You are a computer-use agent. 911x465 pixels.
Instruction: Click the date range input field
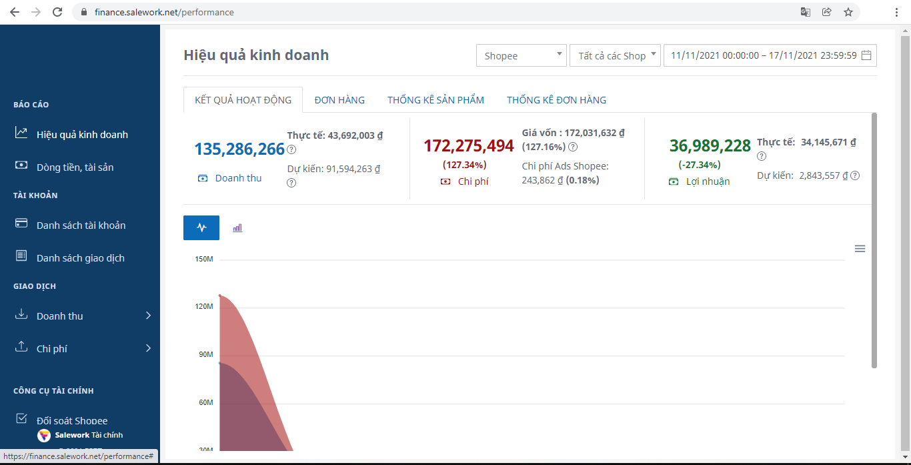[763, 56]
